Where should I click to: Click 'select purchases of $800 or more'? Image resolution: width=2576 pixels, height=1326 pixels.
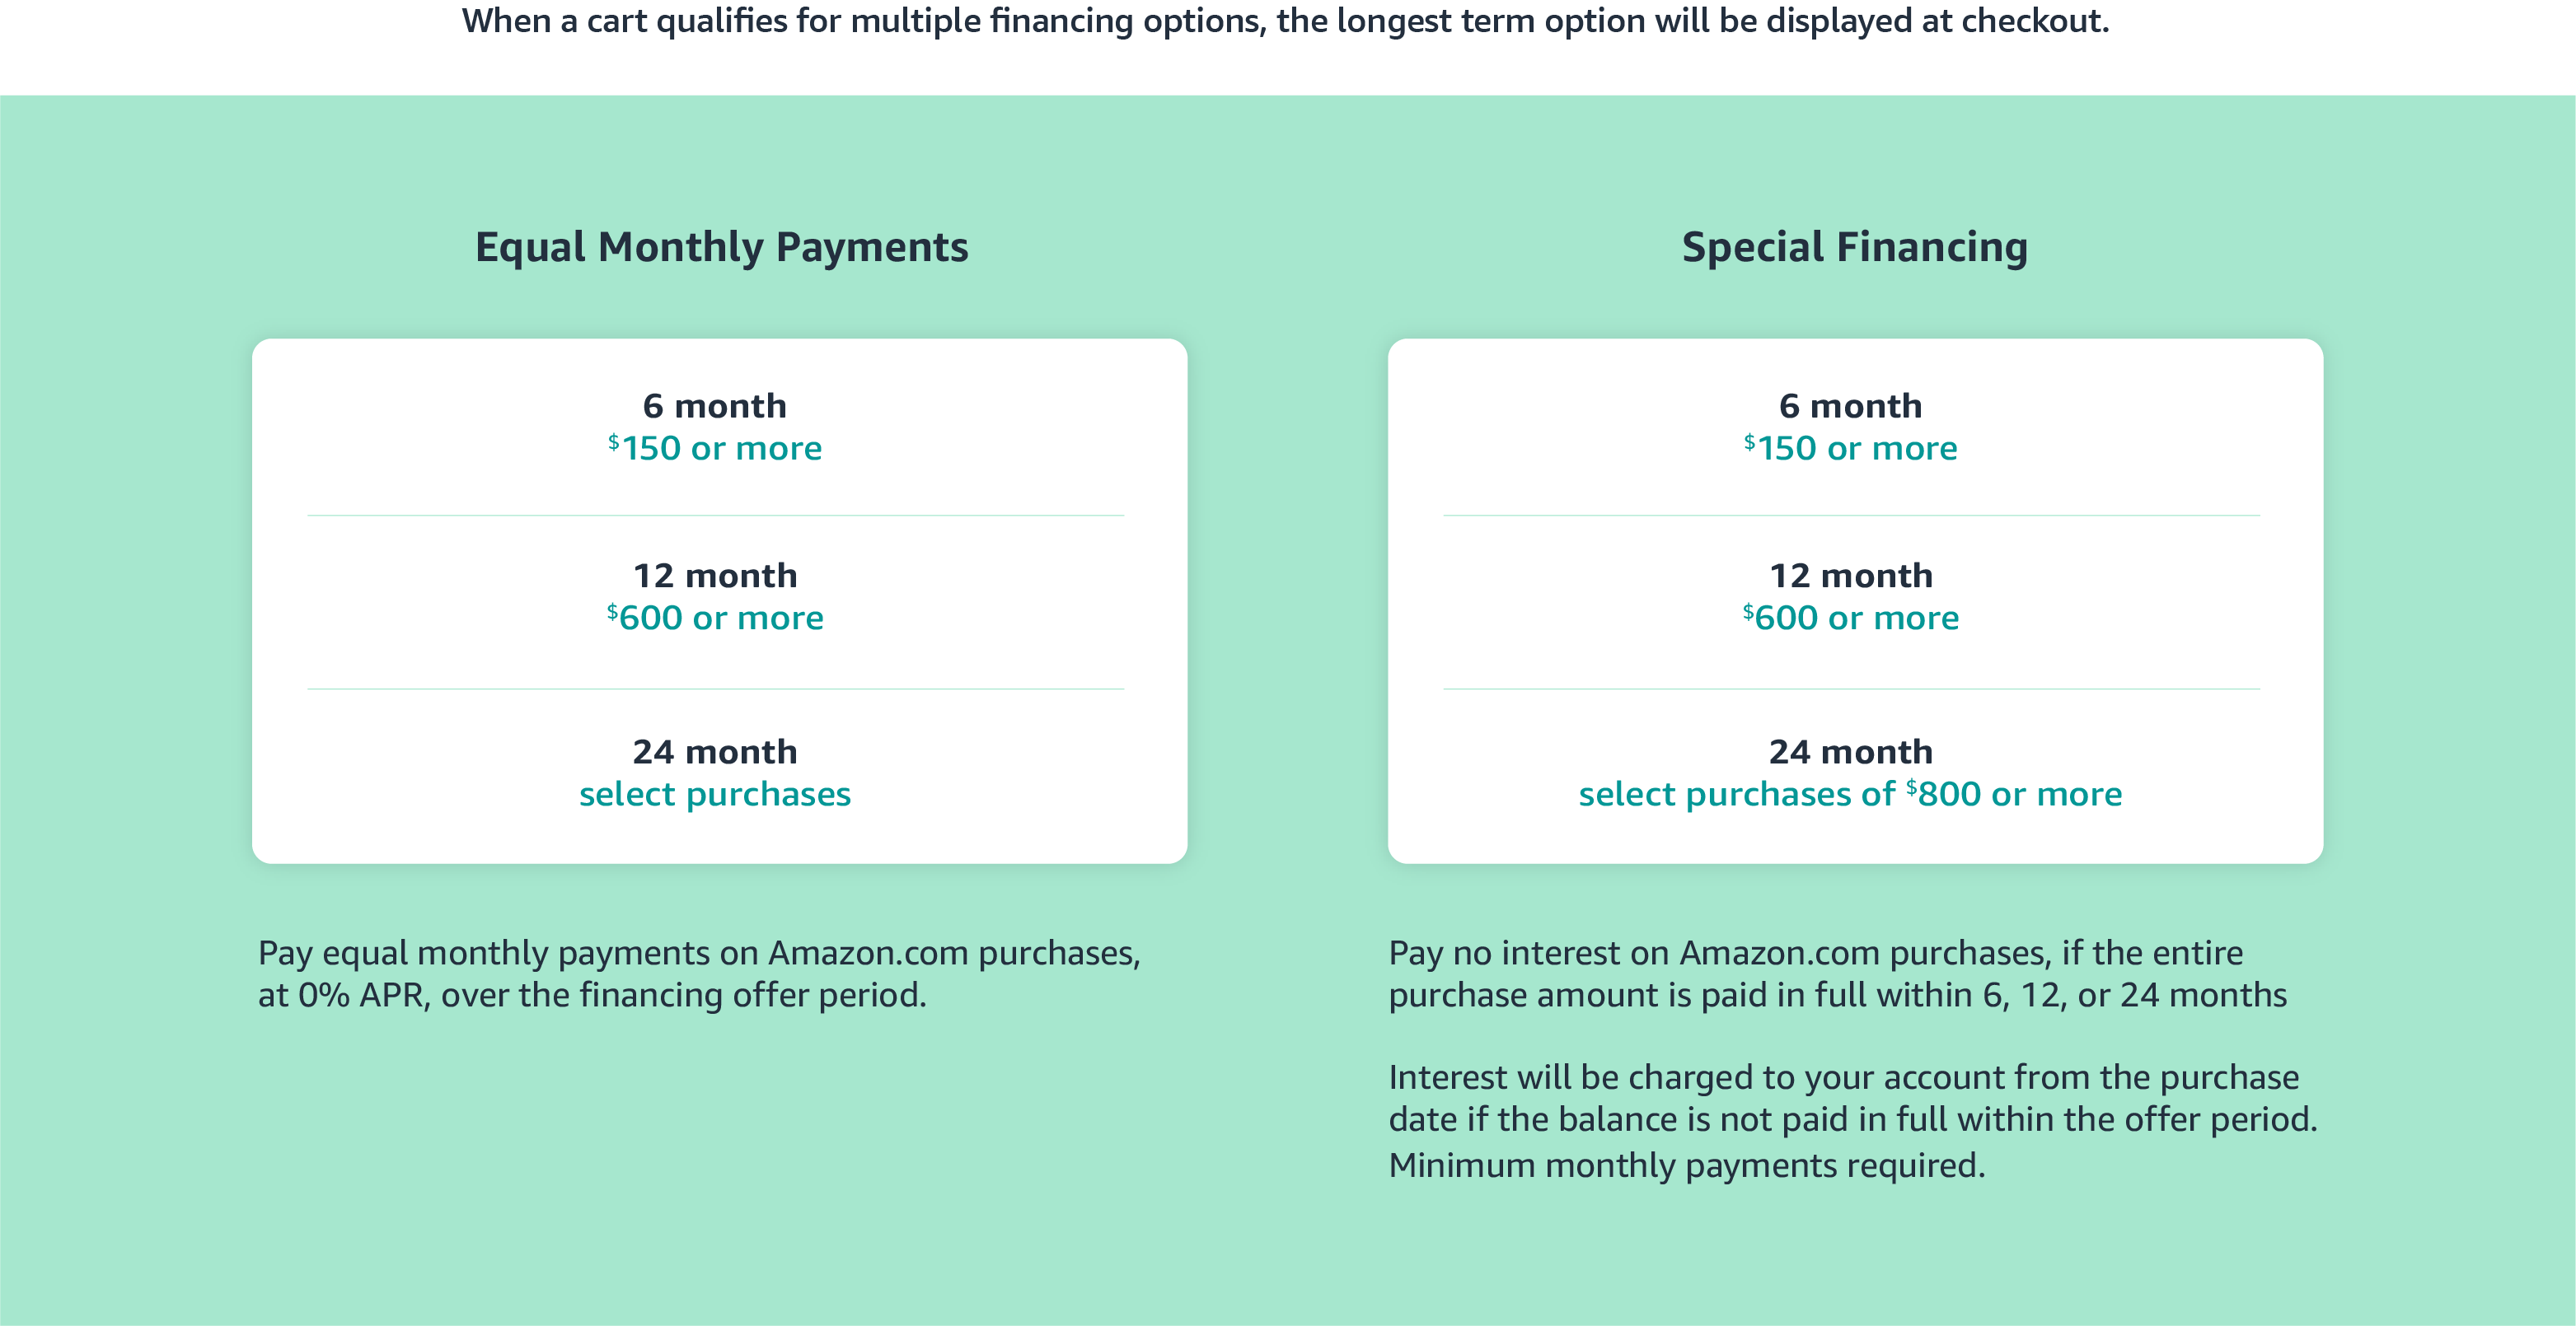pos(1850,793)
